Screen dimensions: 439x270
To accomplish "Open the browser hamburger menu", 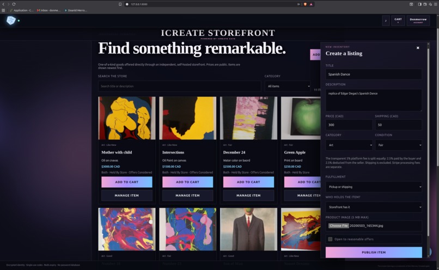I will 435,4.
